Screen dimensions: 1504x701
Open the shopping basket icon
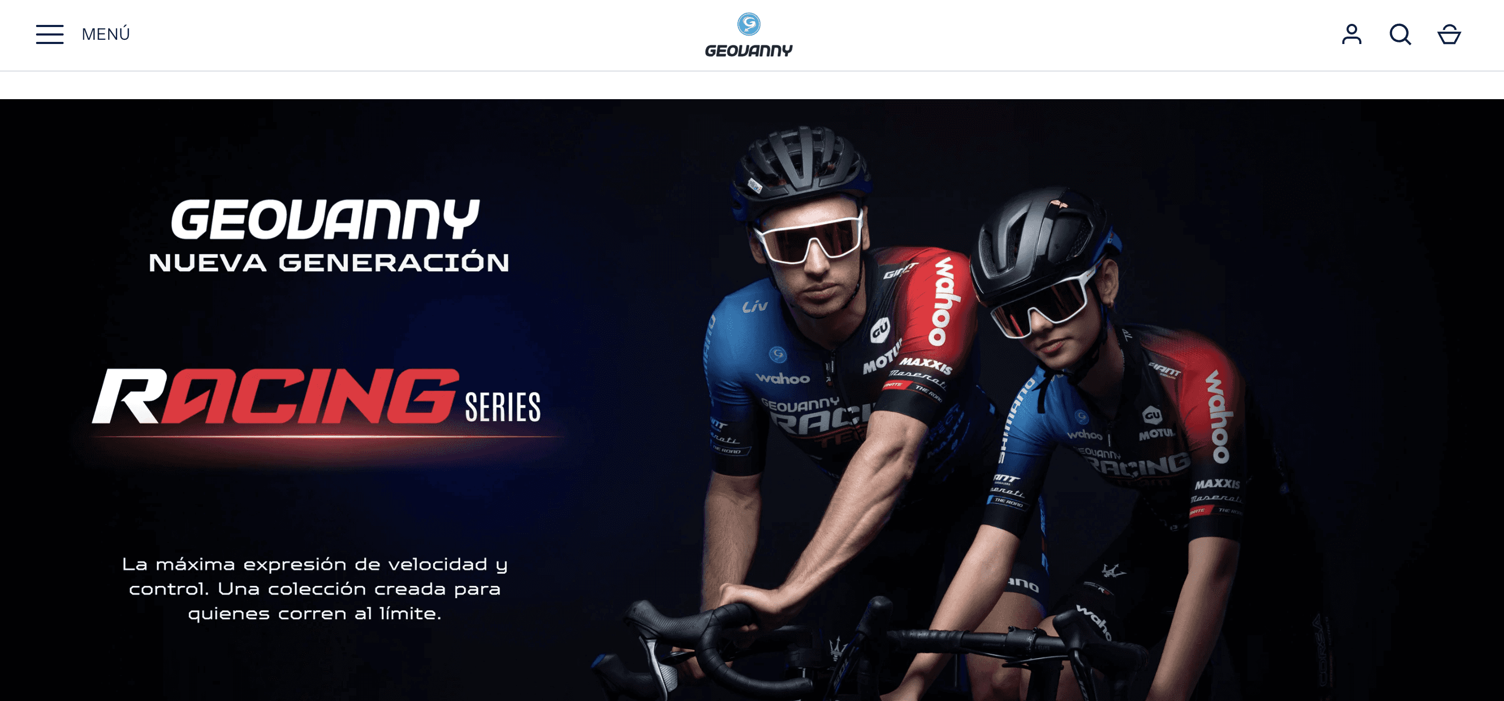[1449, 34]
